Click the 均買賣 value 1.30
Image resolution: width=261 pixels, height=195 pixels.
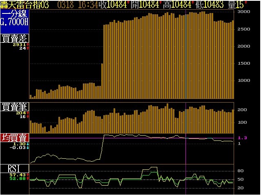tap(20, 144)
